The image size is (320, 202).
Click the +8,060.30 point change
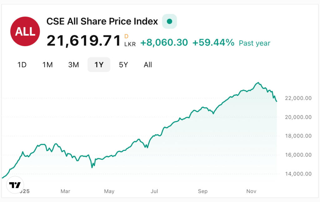pyautogui.click(x=164, y=43)
